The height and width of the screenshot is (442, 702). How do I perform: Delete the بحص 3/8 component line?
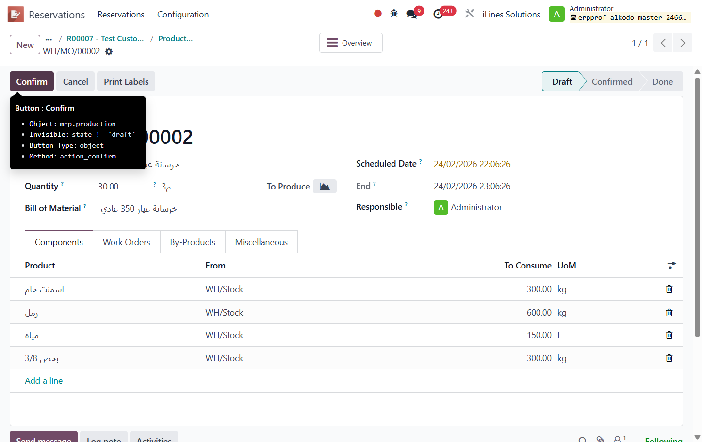(x=669, y=358)
